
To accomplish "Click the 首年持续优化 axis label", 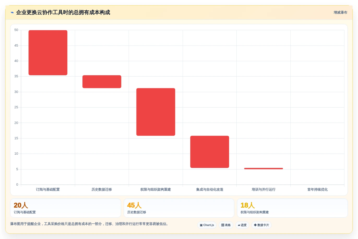I will [x=318, y=190].
